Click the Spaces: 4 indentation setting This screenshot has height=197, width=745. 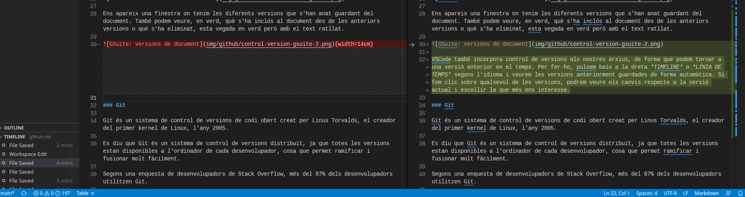point(646,193)
